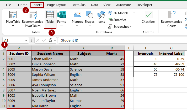Expand the Screenshot dropdown arrow
This screenshot has width=187, height=110.
point(130,26)
